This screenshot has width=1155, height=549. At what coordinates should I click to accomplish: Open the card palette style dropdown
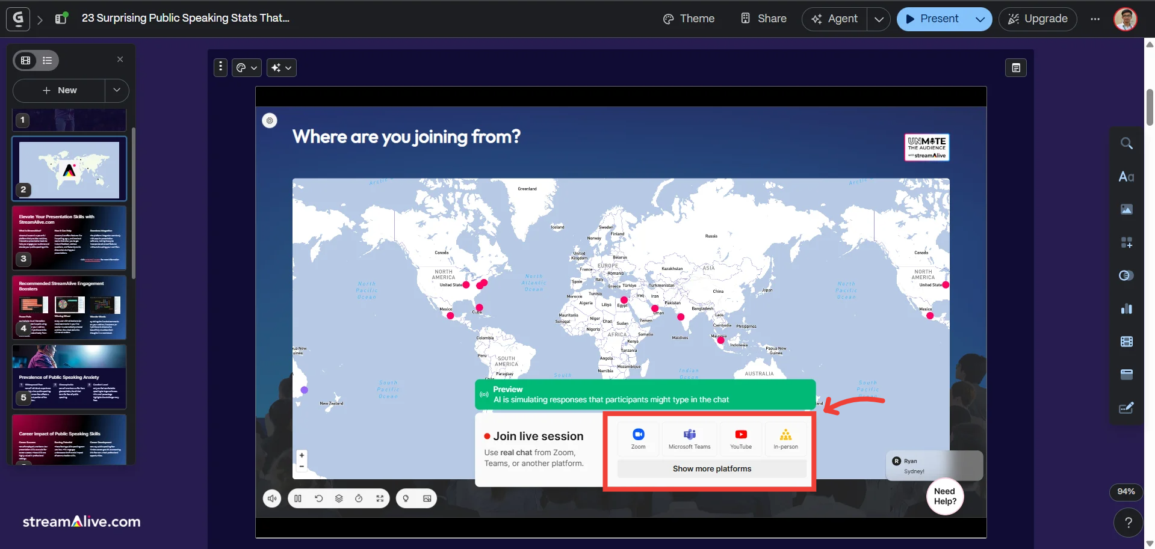pos(247,67)
